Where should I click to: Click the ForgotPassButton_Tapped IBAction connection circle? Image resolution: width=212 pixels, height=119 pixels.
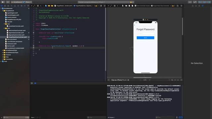pos(33,46)
